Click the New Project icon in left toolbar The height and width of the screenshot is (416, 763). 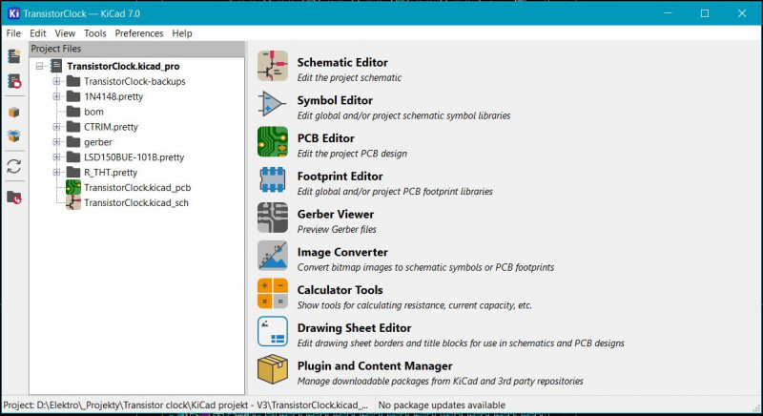click(13, 56)
